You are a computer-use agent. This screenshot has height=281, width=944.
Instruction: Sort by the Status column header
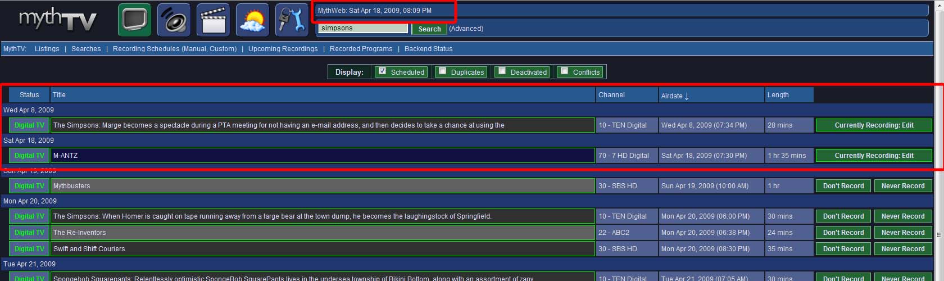click(29, 95)
